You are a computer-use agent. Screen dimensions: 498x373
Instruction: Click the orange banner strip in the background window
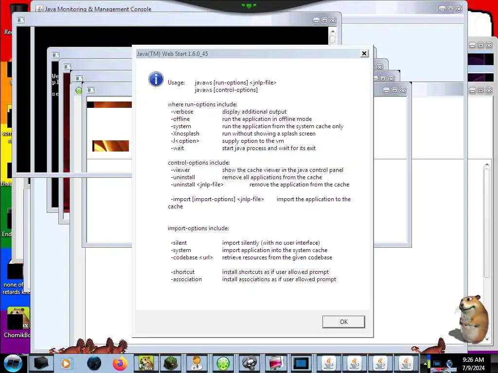109,105
